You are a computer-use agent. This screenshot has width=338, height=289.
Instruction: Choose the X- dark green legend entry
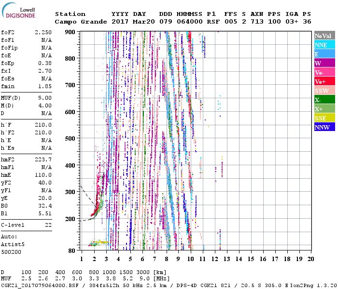324,100
